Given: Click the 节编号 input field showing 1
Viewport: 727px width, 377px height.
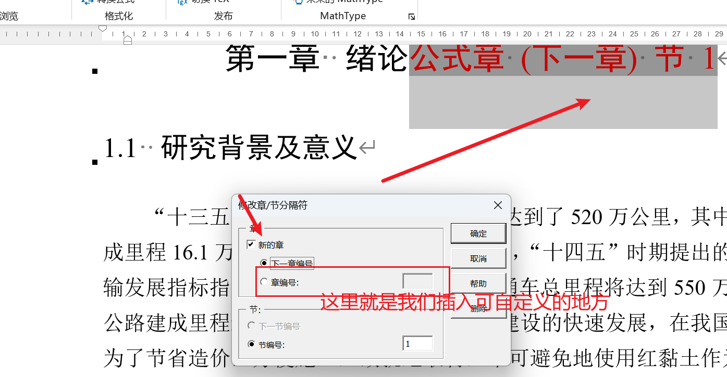Looking at the screenshot, I should coord(417,344).
